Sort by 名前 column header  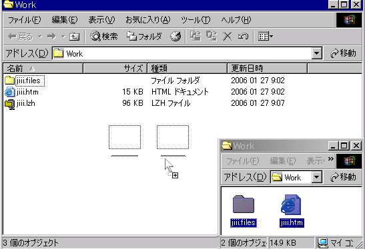(x=43, y=69)
